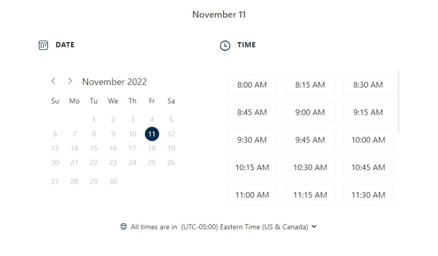Pick the 11:00 AM time slot
The height and width of the screenshot is (256, 438).
[252, 195]
